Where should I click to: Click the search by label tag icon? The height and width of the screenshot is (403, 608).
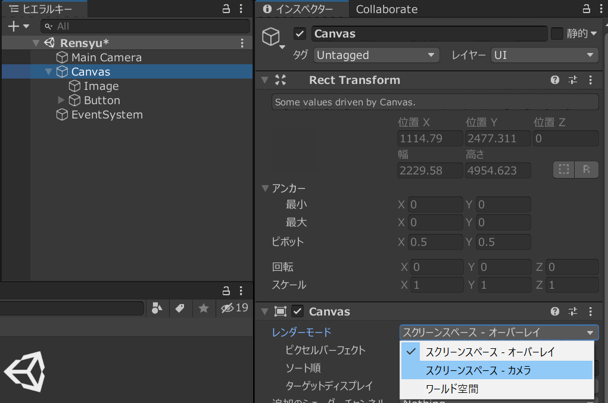click(179, 308)
